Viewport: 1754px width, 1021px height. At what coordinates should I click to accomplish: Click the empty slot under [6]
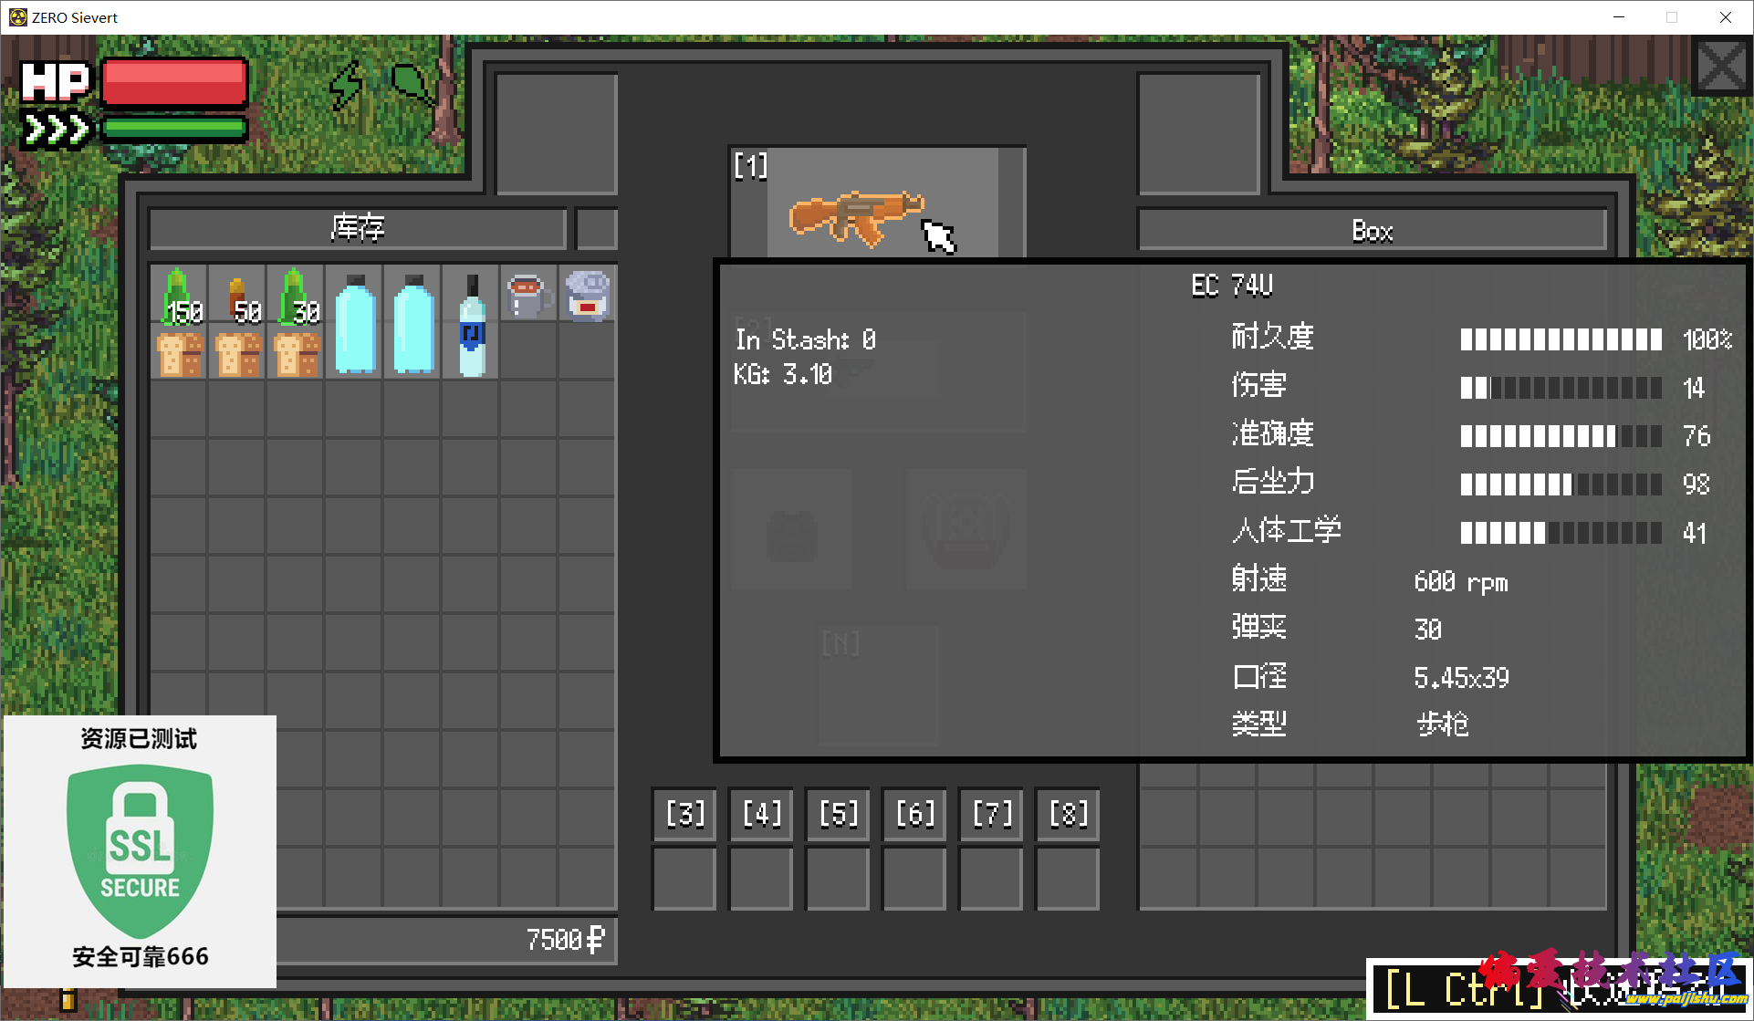click(x=914, y=879)
